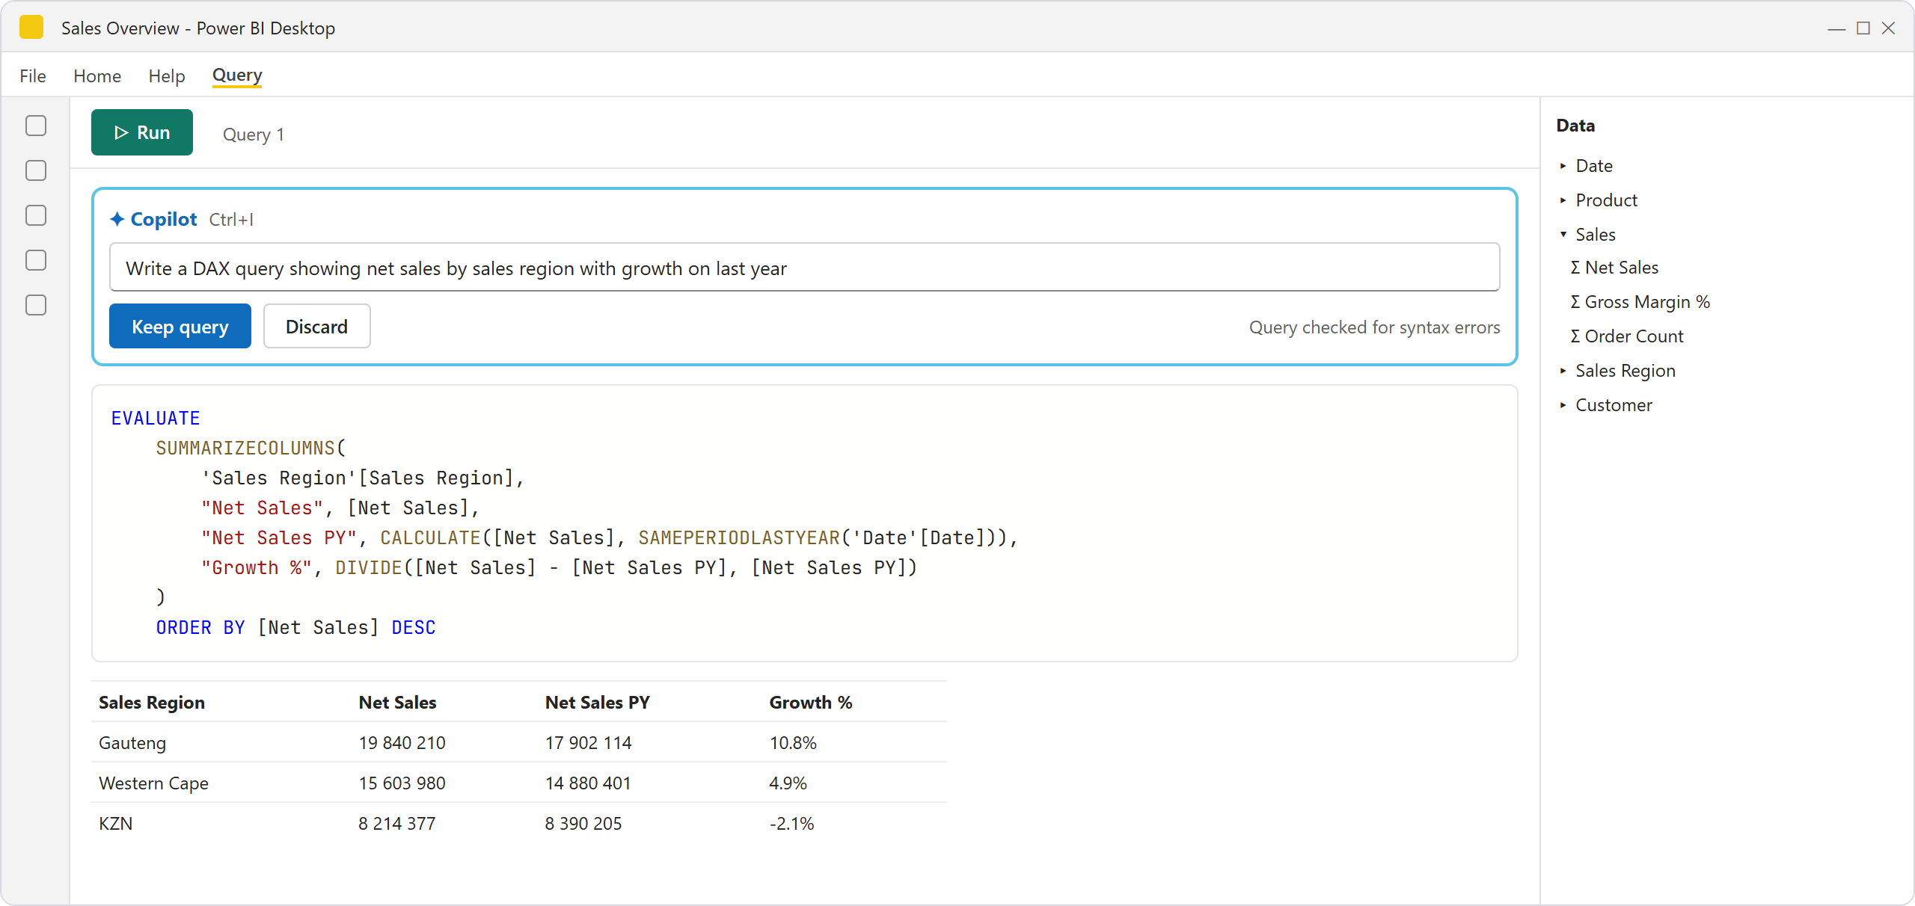Screen dimensions: 1915x906
Task: Expand the Sales Region table
Action: [x=1563, y=371]
